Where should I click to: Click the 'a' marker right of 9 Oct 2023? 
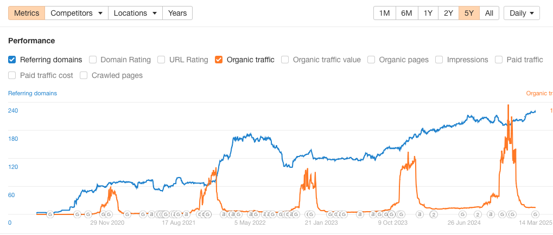tap(419, 214)
